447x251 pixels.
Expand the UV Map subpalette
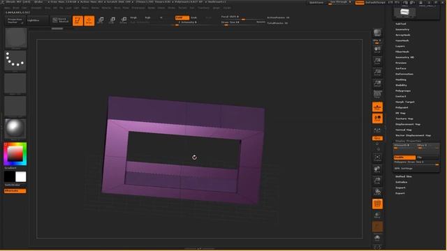pyautogui.click(x=400, y=113)
